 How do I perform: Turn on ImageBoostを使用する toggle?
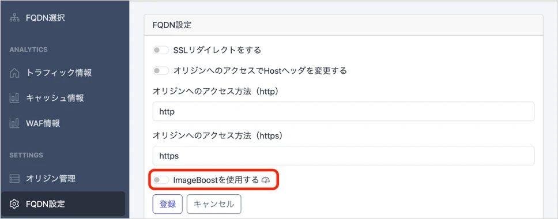(x=160, y=180)
